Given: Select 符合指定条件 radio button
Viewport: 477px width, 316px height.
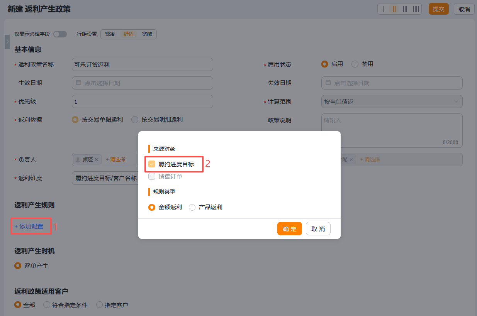Looking at the screenshot, I should (x=47, y=305).
